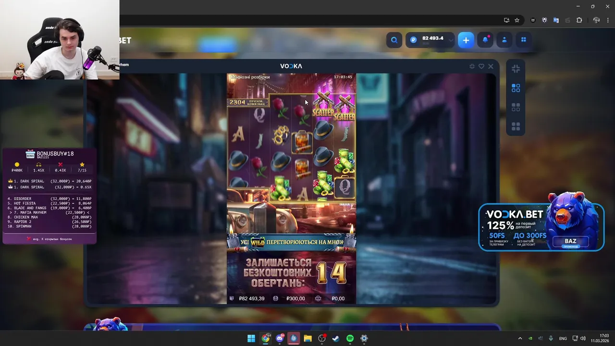Open Settings gear in taskbar
The image size is (615, 346).
pos(364,338)
